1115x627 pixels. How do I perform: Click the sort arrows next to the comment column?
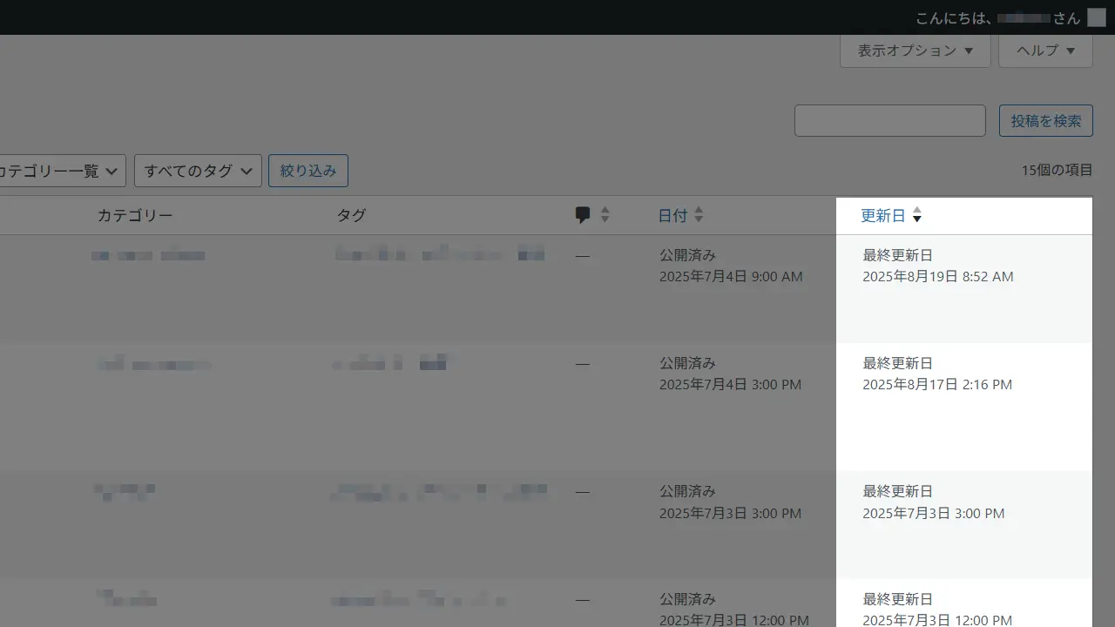click(605, 215)
